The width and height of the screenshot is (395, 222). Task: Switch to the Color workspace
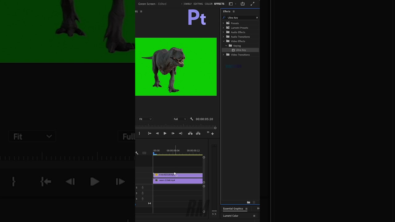(209, 4)
